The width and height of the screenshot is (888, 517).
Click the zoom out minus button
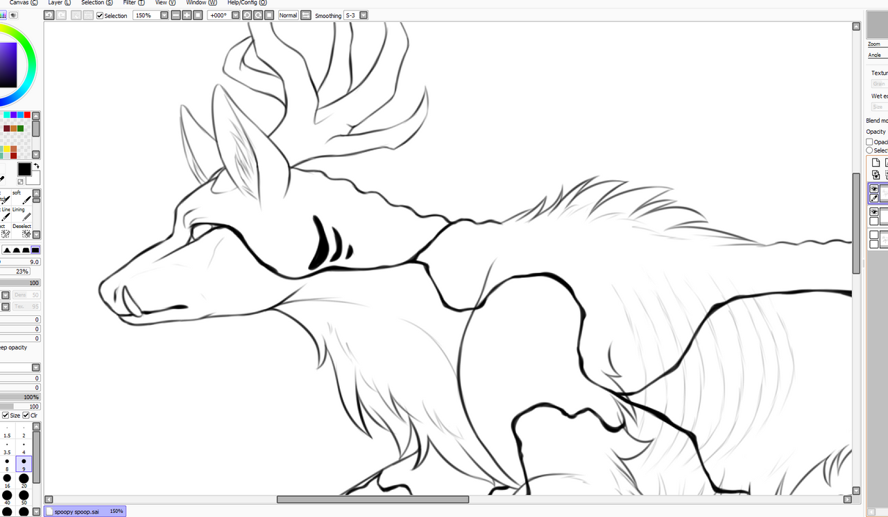[x=176, y=15]
